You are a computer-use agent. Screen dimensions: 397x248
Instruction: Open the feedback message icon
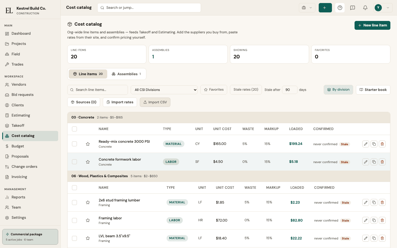353,8
